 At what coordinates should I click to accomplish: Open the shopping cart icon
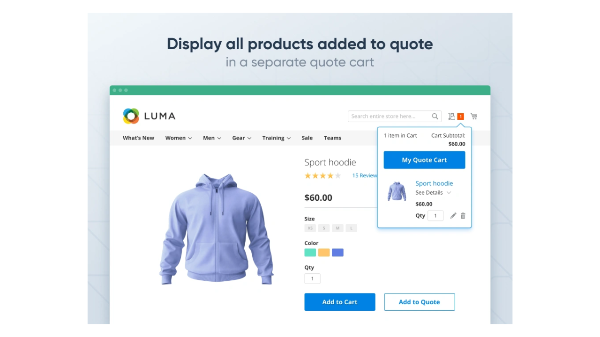(x=474, y=116)
